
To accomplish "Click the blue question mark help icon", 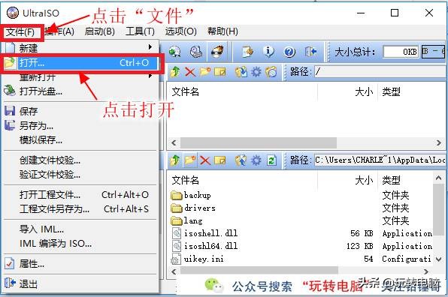I will [289, 52].
